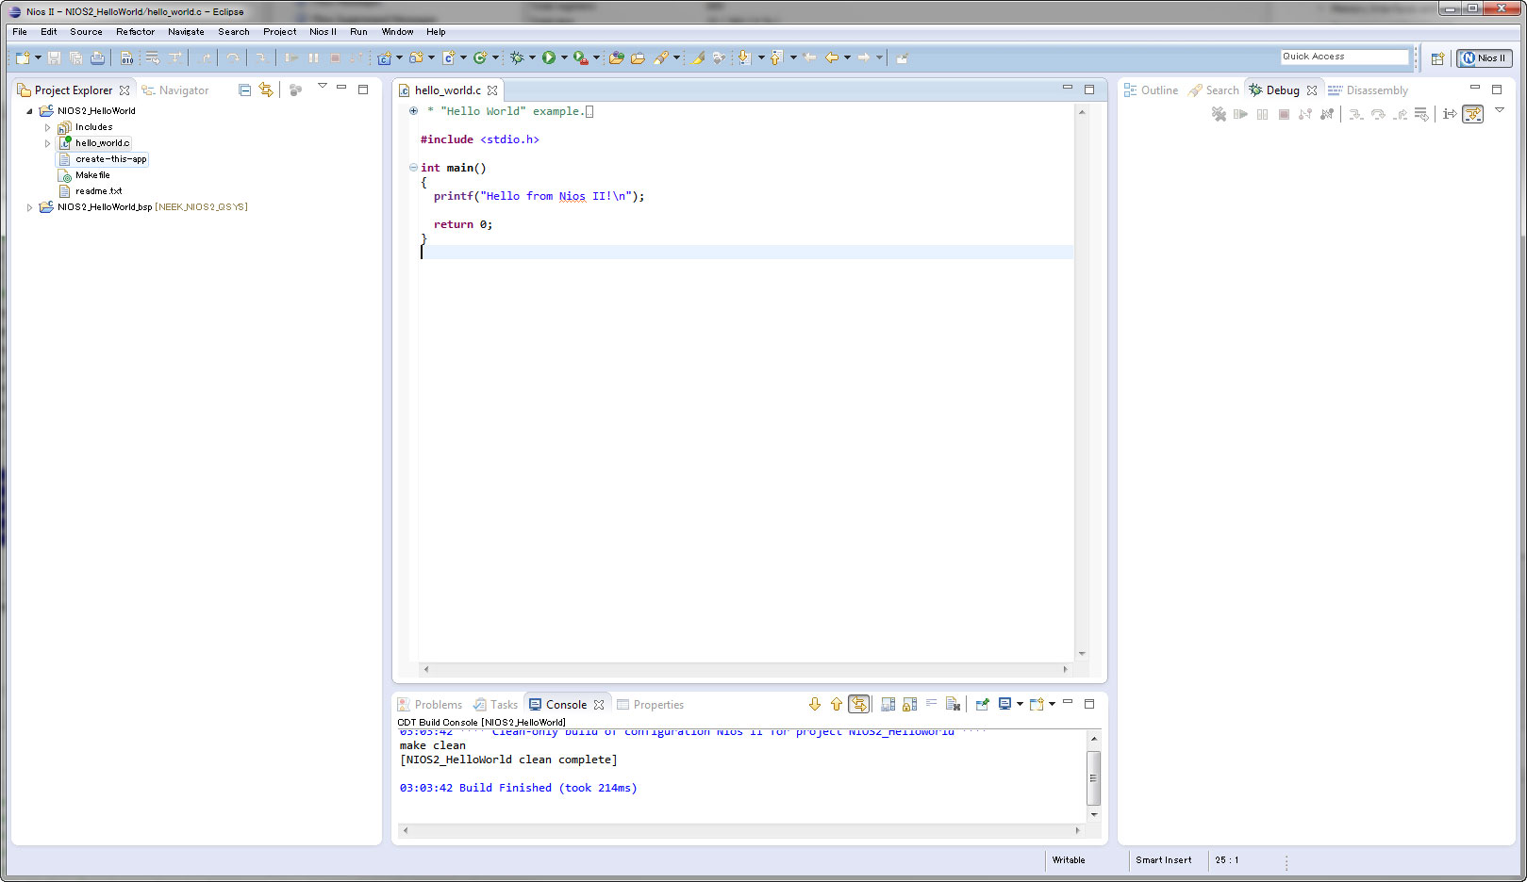The width and height of the screenshot is (1527, 882).
Task: Click the Binary 010 toolbar icon
Action: click(x=127, y=58)
